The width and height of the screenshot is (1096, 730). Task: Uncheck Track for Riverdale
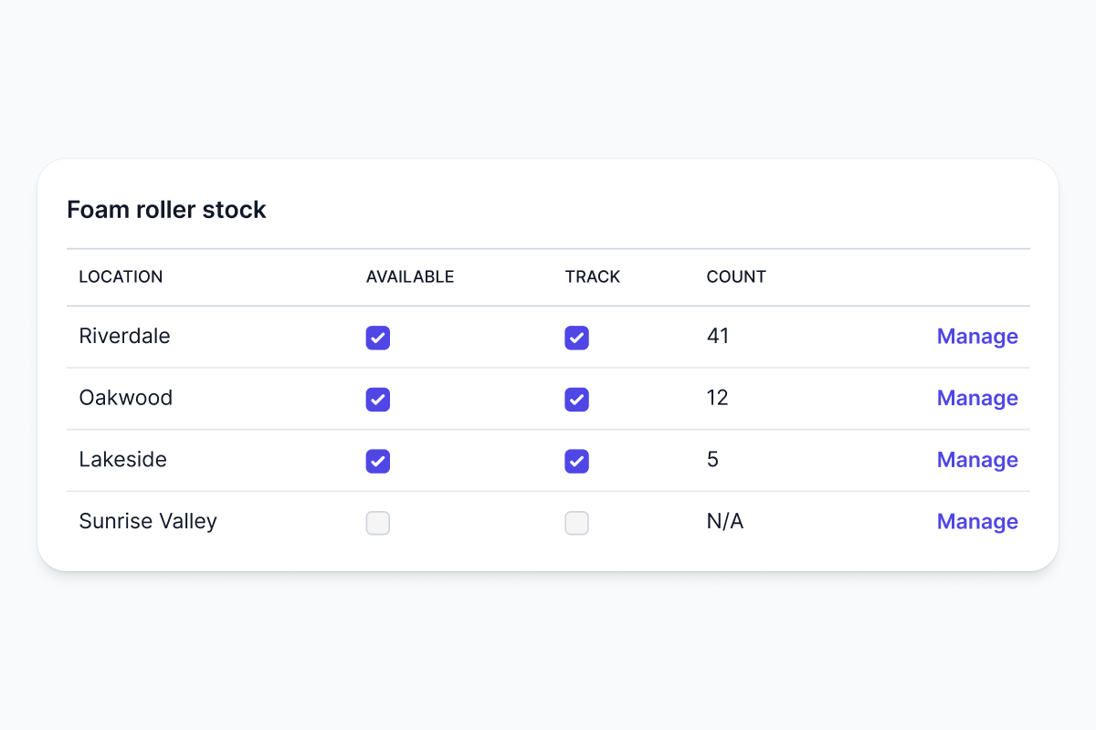[x=576, y=338]
